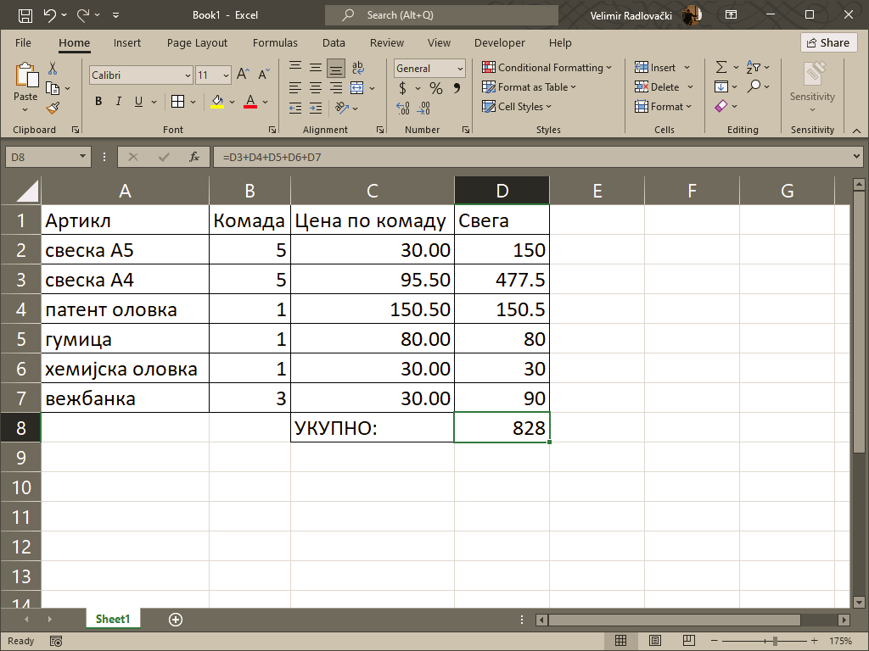The image size is (869, 651).
Task: Open the Conditional Formatting dropdown
Action: 547,68
